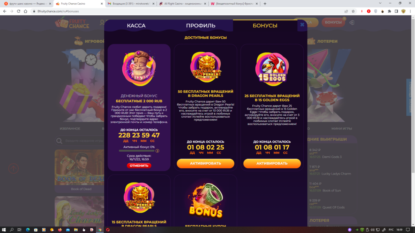Open the Fruity Chance logo
This screenshot has width=415, height=233.
72,23
